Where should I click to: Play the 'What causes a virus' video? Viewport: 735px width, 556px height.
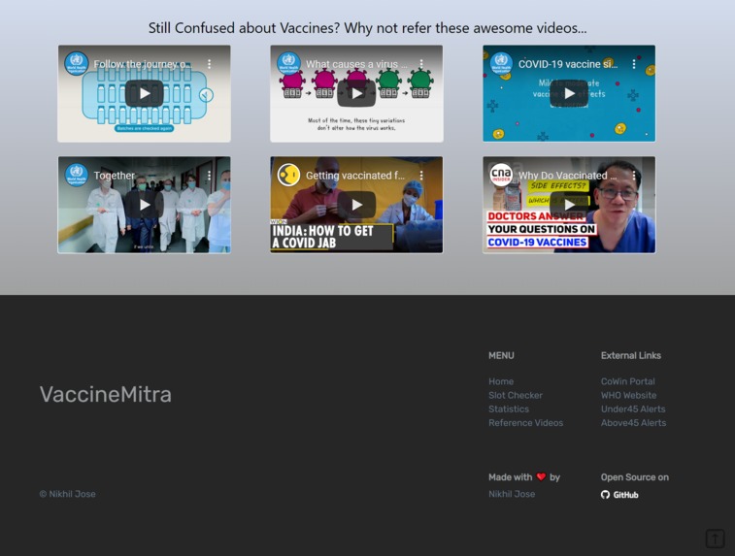pyautogui.click(x=356, y=94)
